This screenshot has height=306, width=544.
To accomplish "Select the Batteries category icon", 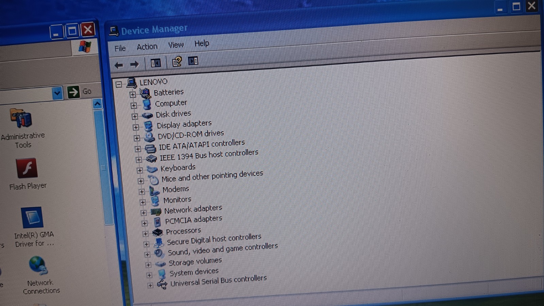I will click(x=145, y=93).
